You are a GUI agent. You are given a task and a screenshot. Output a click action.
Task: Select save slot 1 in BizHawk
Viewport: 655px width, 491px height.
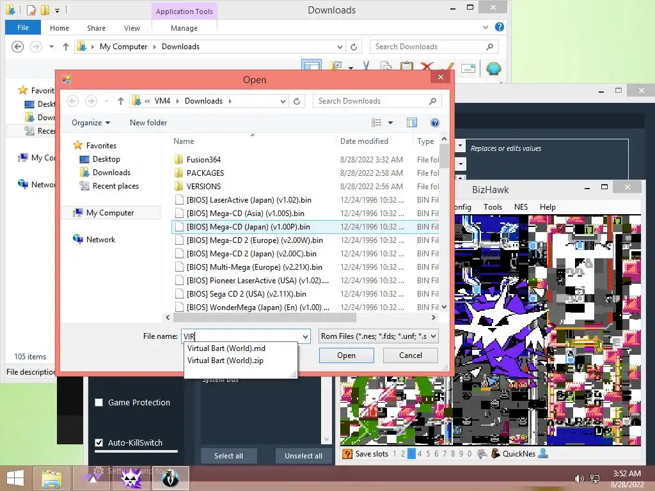click(395, 453)
